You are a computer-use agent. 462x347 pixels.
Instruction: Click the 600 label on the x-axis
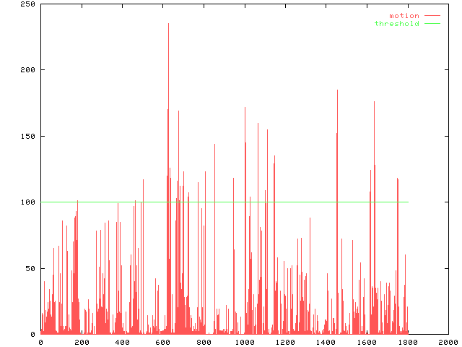(x=162, y=342)
